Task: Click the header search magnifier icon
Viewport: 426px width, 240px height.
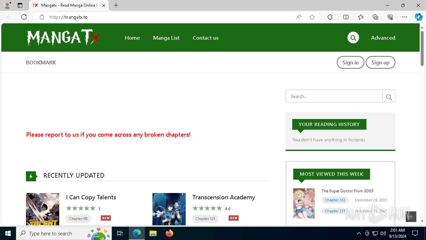Action: click(353, 38)
